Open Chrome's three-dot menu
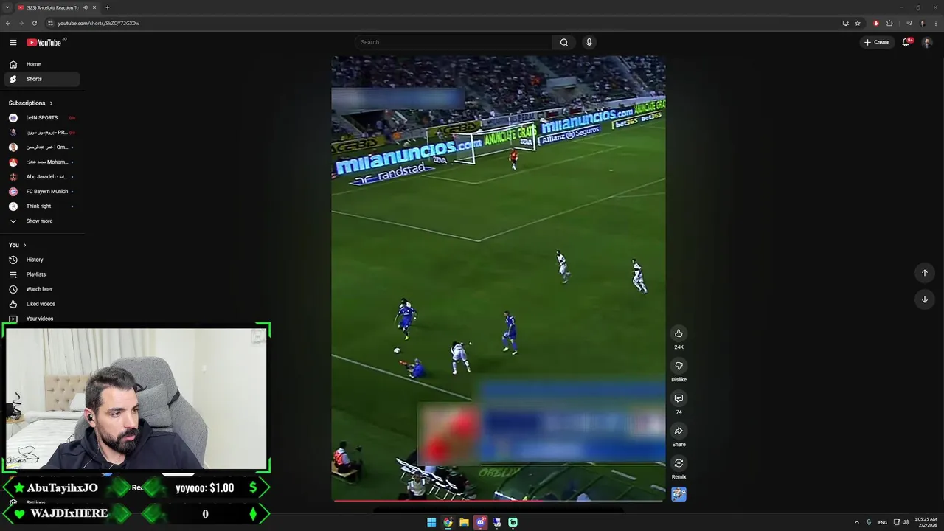The width and height of the screenshot is (944, 531). pos(934,23)
